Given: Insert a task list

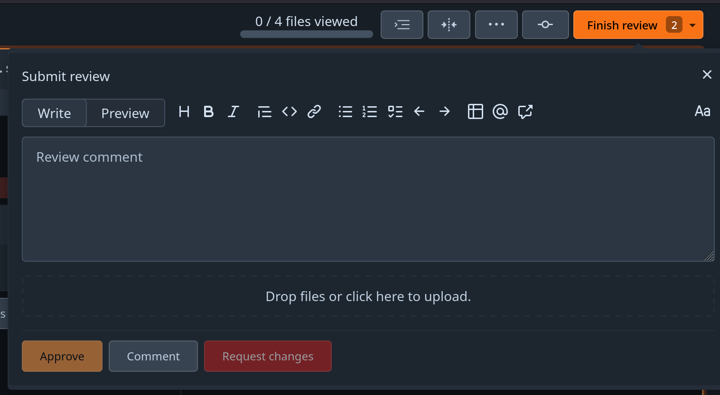Looking at the screenshot, I should tap(395, 112).
